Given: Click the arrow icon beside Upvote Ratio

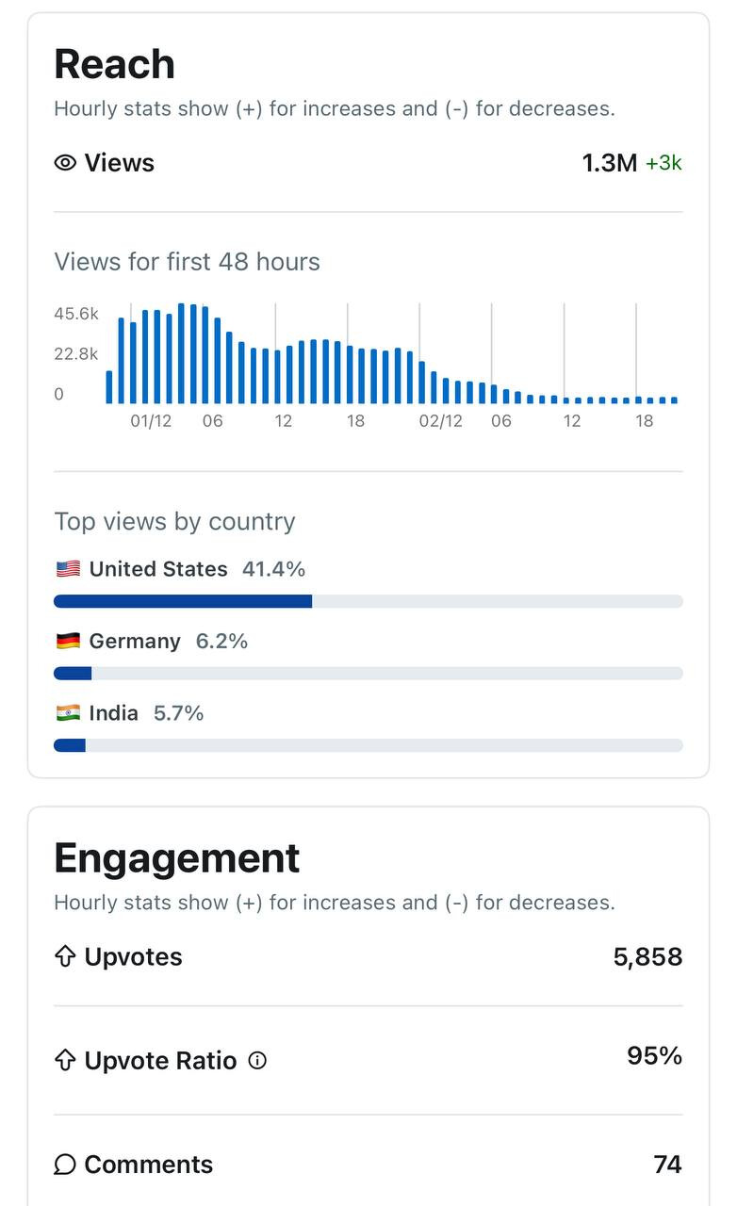Looking at the screenshot, I should 65,1061.
